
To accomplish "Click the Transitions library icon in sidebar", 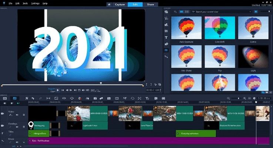I will 166,31.
